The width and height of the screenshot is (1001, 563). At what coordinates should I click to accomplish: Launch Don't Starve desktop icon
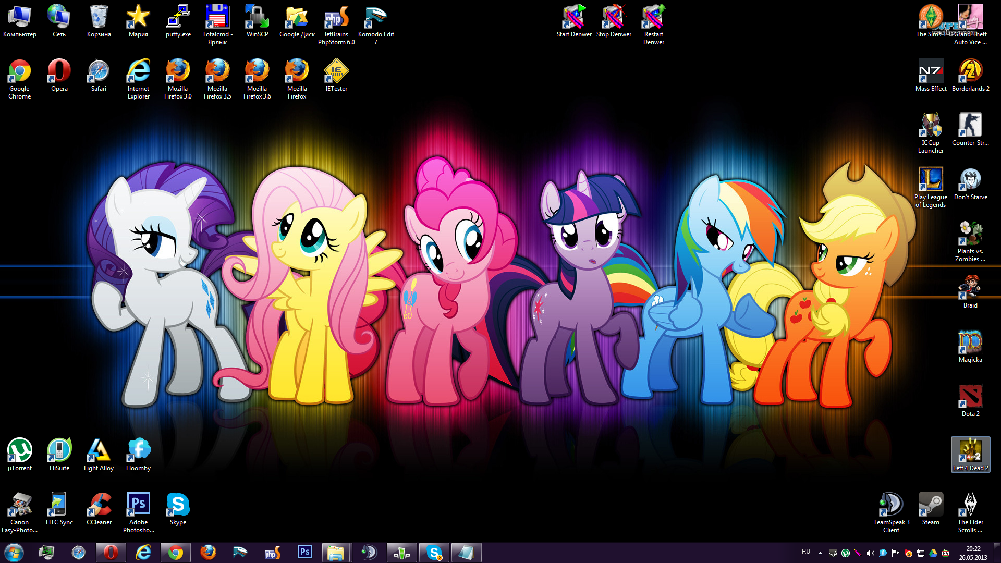click(970, 184)
